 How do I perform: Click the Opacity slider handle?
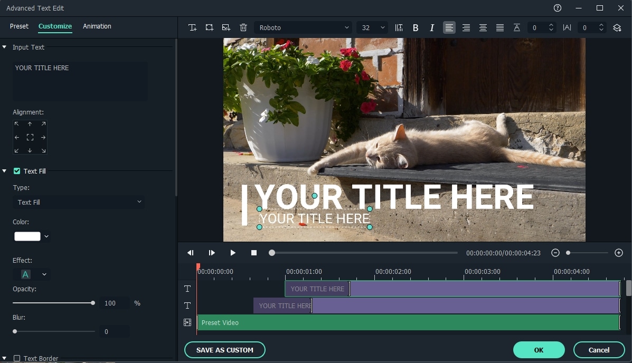(93, 303)
